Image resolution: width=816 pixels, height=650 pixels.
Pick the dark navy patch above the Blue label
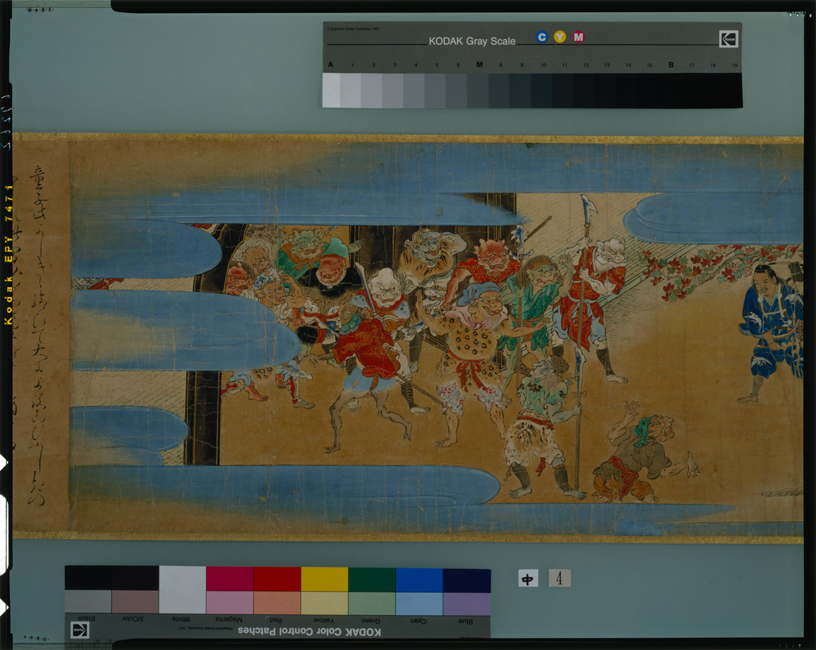point(466,580)
